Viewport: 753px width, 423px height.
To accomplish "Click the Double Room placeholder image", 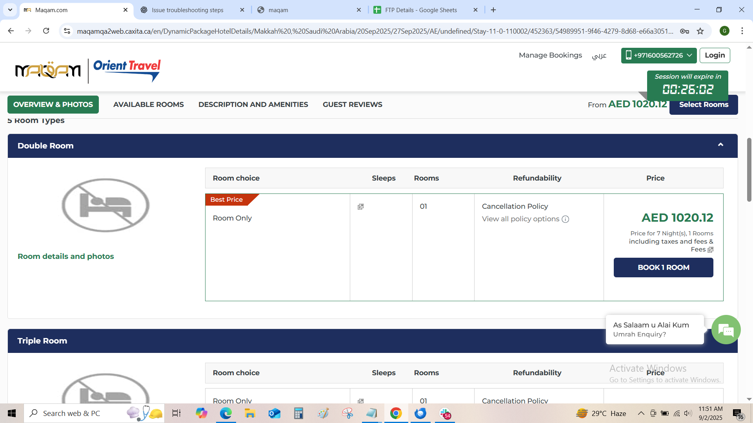I will tap(105, 205).
